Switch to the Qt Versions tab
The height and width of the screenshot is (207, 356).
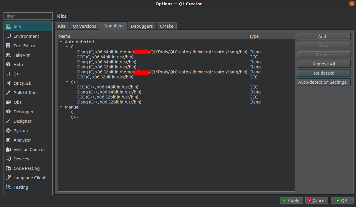point(85,26)
